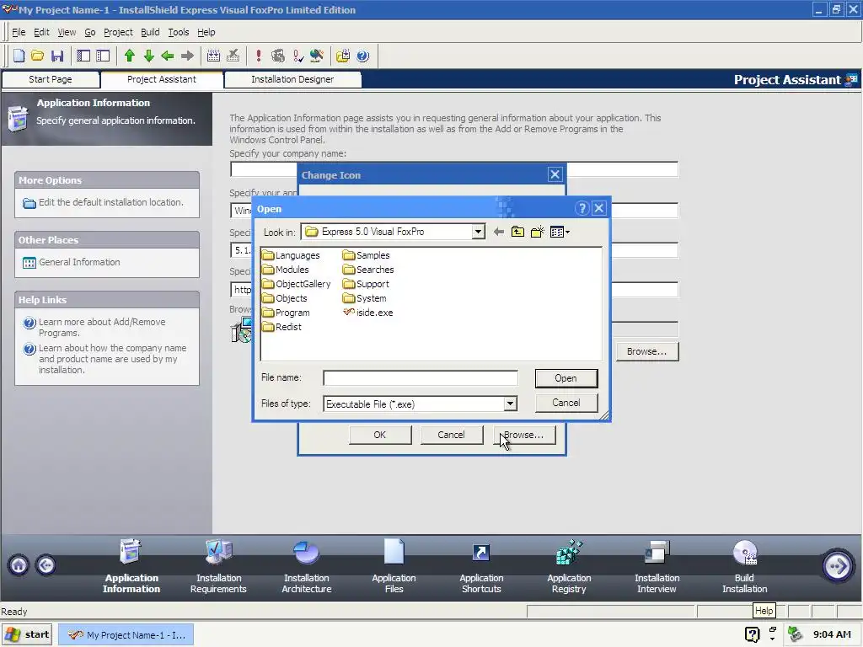The height and width of the screenshot is (647, 863).
Task: Open Installation Requirements step icon
Action: [x=218, y=566]
